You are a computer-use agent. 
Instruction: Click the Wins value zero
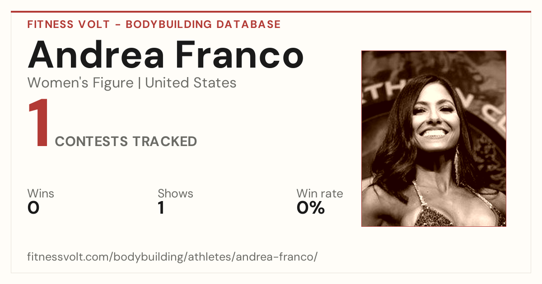(33, 208)
